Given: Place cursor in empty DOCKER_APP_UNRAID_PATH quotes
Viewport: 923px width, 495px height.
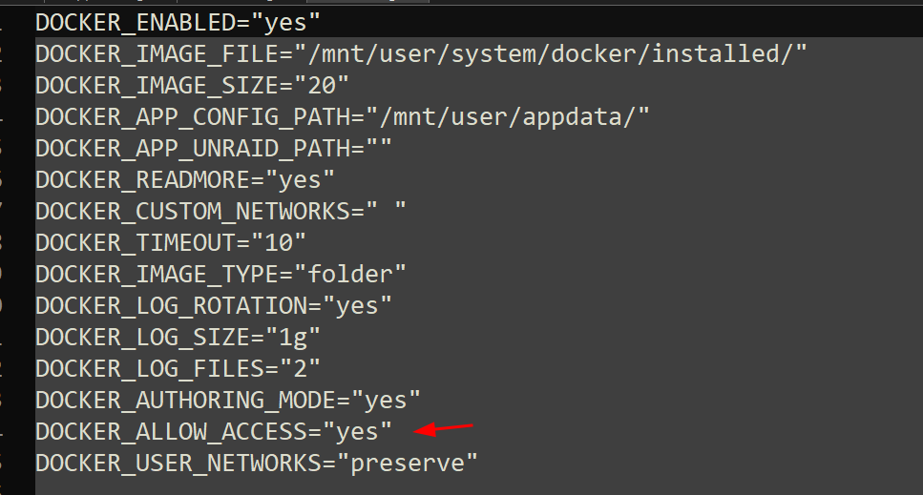Looking at the screenshot, I should (379, 149).
